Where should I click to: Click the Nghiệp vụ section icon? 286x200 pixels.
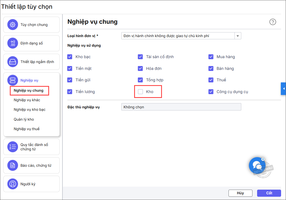13,80
